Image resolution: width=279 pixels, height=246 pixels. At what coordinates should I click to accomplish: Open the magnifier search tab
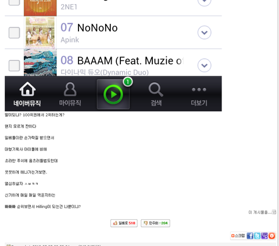[x=156, y=94]
